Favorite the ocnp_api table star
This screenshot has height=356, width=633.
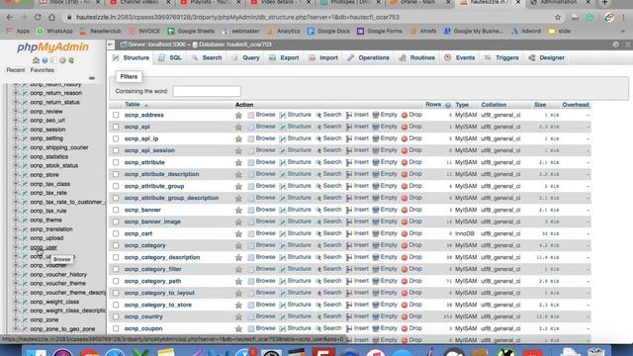(238, 127)
